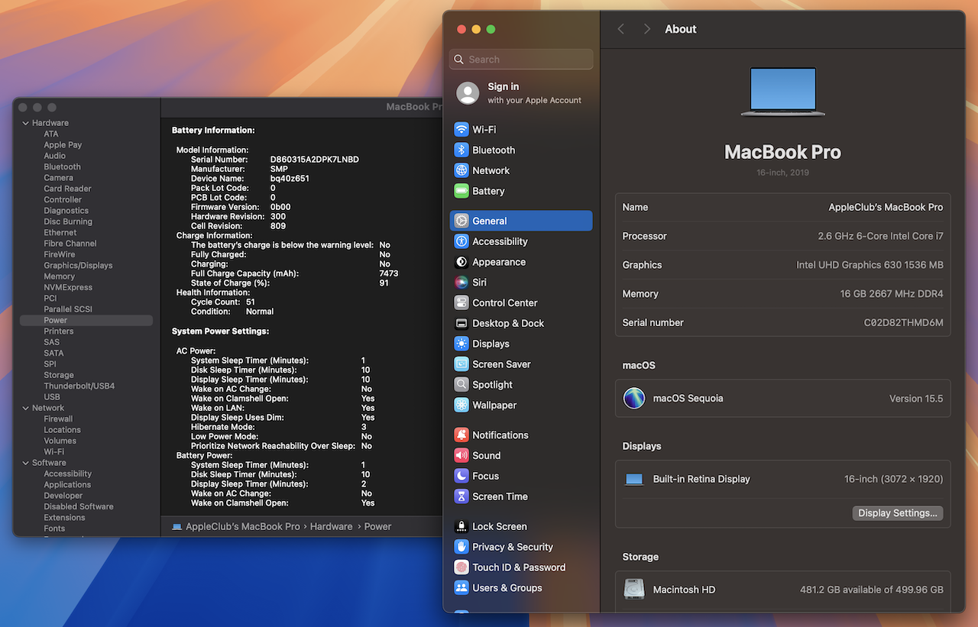Collapse the Hardware section in System Information
This screenshot has width=978, height=627.
[x=25, y=123]
